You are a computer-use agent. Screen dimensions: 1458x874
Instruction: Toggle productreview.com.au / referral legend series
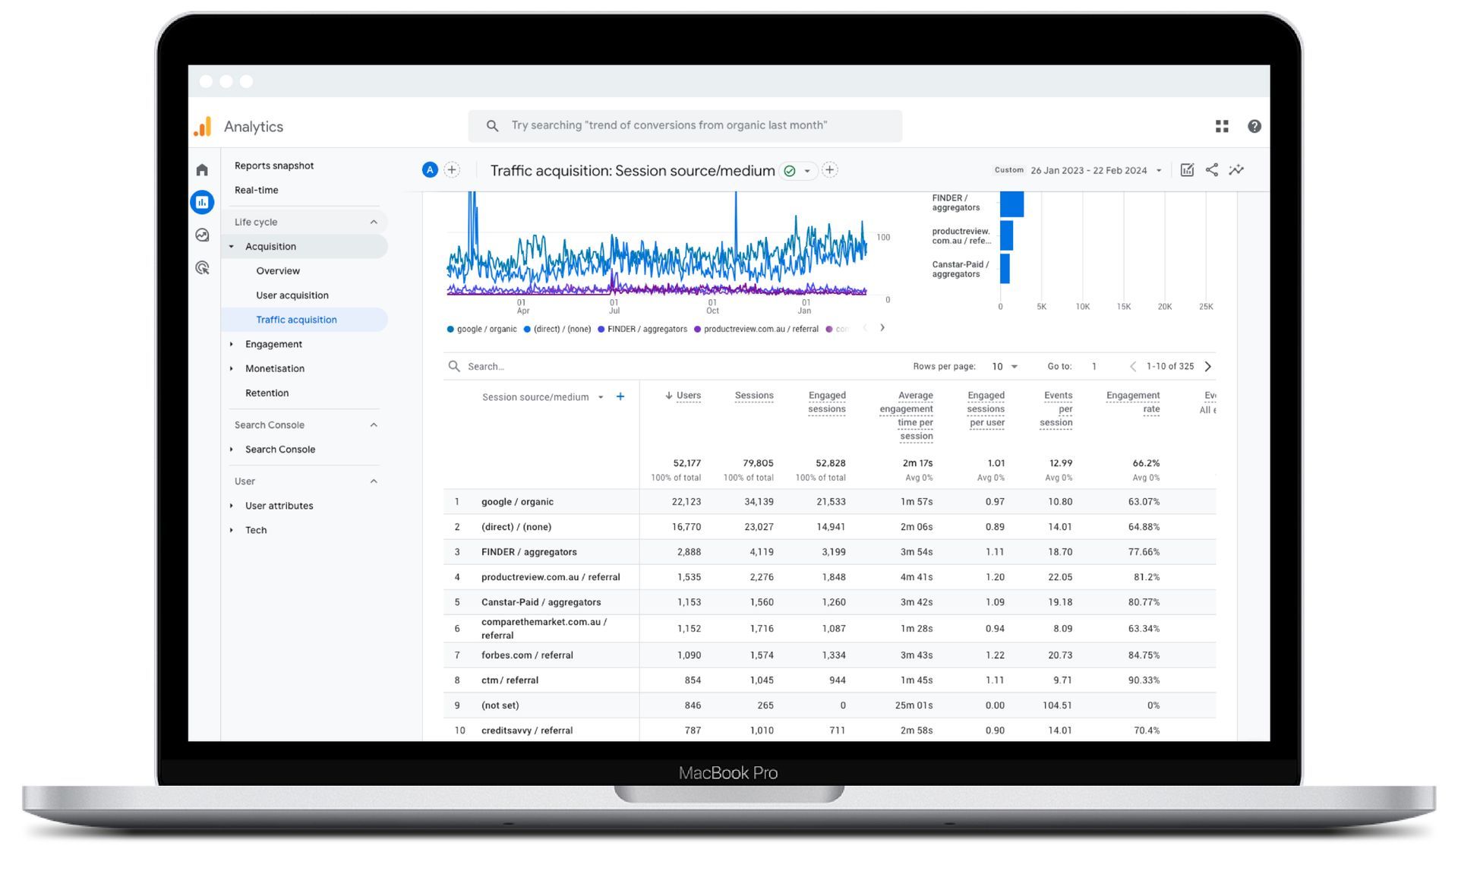(x=756, y=330)
